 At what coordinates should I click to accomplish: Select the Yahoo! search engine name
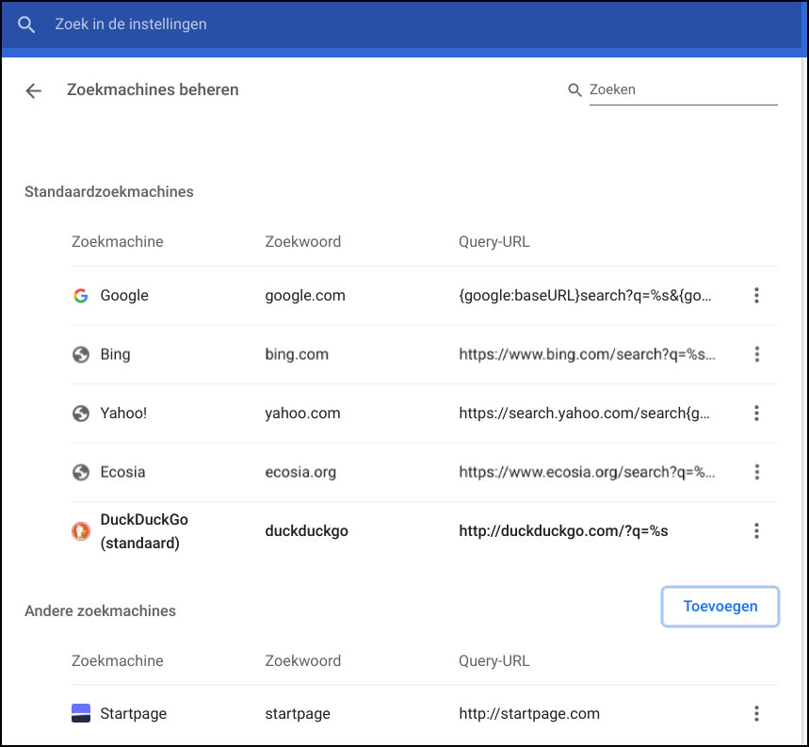(123, 414)
